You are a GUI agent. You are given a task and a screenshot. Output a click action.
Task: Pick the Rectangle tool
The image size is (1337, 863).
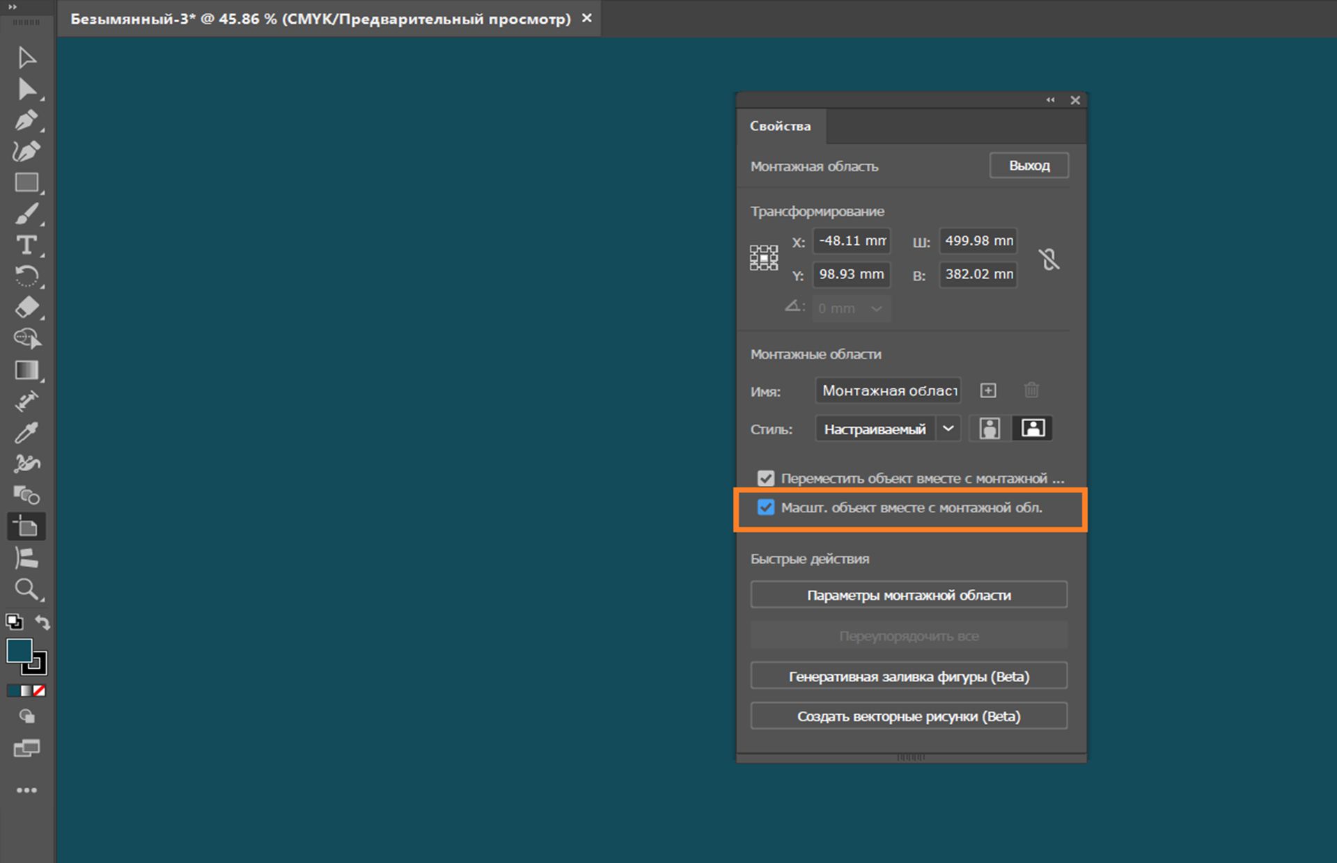click(x=28, y=182)
